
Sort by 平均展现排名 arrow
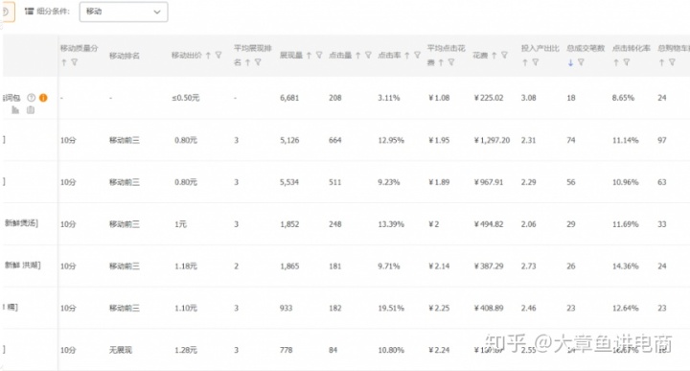(248, 62)
